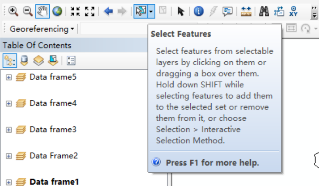Activate the Pan hand tool
The width and height of the screenshot is (319, 186).
(x=42, y=12)
